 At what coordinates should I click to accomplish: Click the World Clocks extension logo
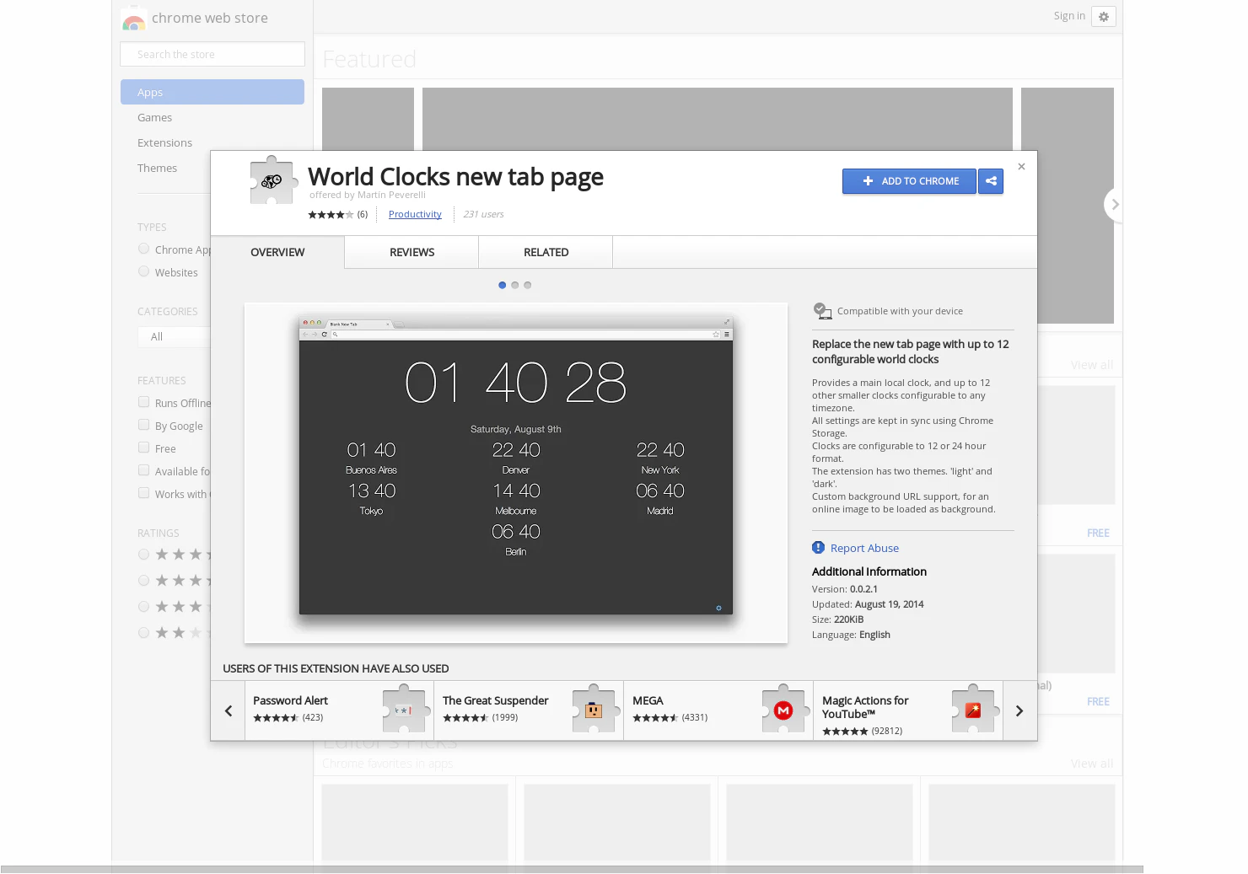coord(272,180)
